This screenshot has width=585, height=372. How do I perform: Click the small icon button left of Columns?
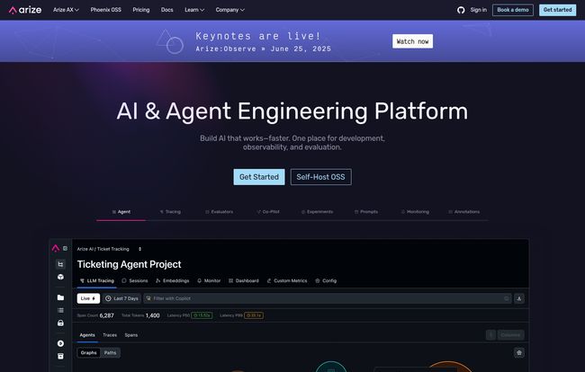(x=490, y=335)
